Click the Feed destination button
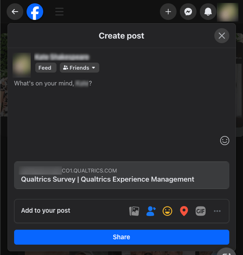Image resolution: width=243 pixels, height=255 pixels. point(46,68)
